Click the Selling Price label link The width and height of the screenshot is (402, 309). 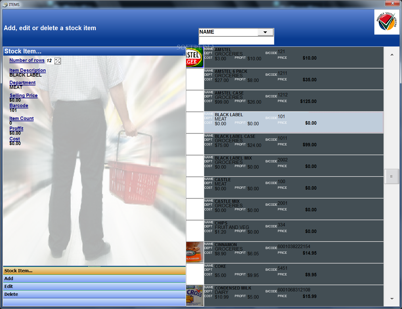click(24, 95)
